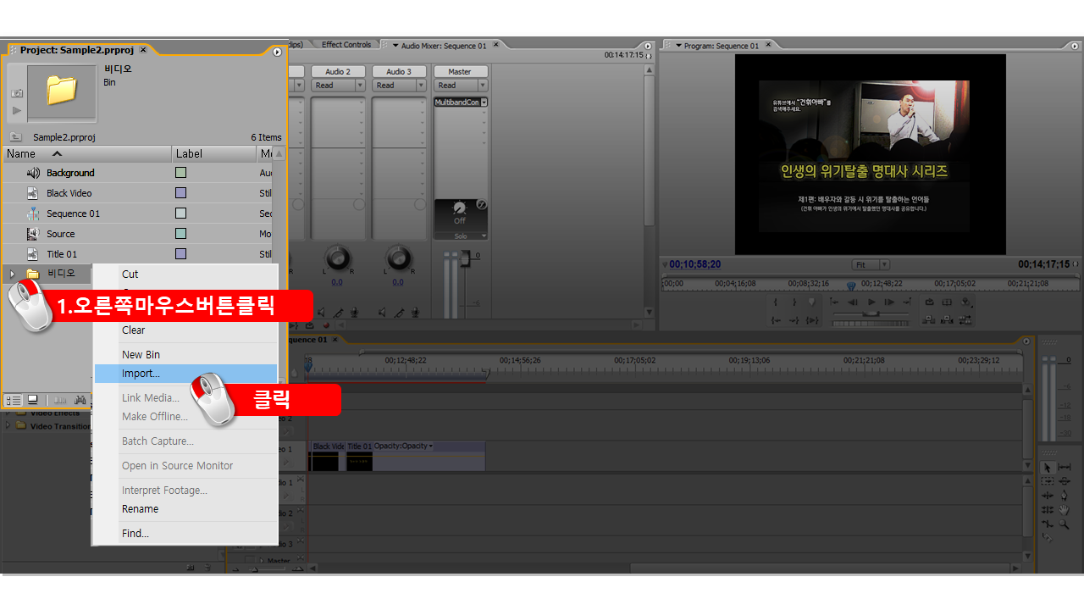Play the Program monitor sequence

coord(871,302)
